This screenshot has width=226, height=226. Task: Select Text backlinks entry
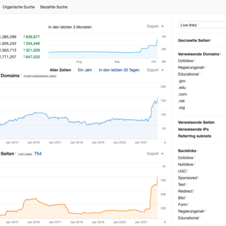pyautogui.click(x=181, y=185)
